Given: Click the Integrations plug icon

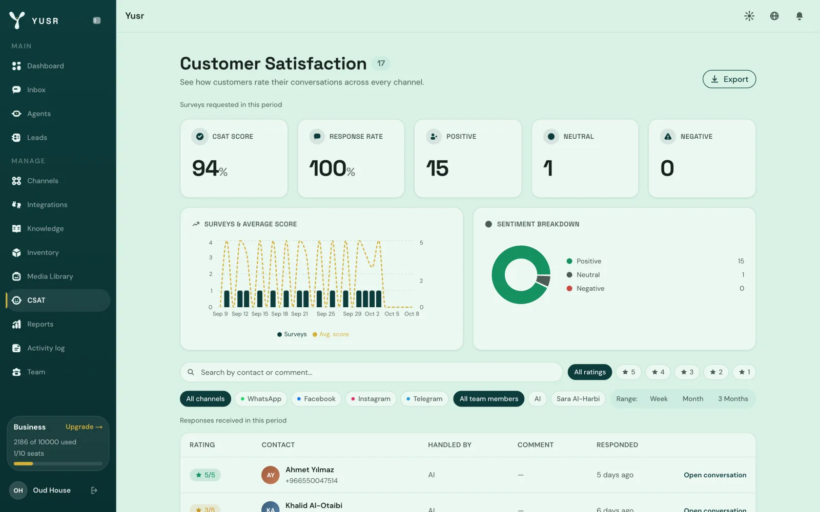Looking at the screenshot, I should 16,205.
